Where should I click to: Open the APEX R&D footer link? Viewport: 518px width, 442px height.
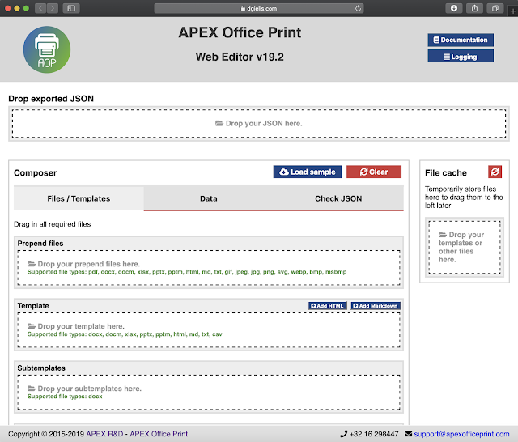[104, 434]
